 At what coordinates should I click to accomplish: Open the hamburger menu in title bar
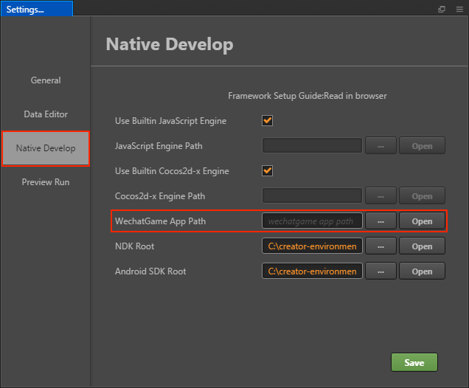pyautogui.click(x=459, y=10)
